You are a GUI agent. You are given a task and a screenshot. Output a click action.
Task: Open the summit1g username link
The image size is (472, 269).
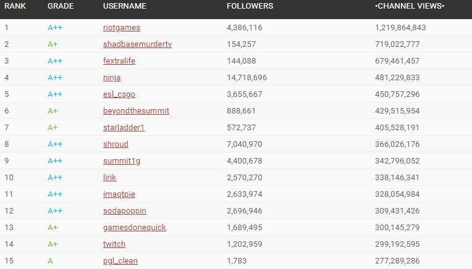pos(122,161)
